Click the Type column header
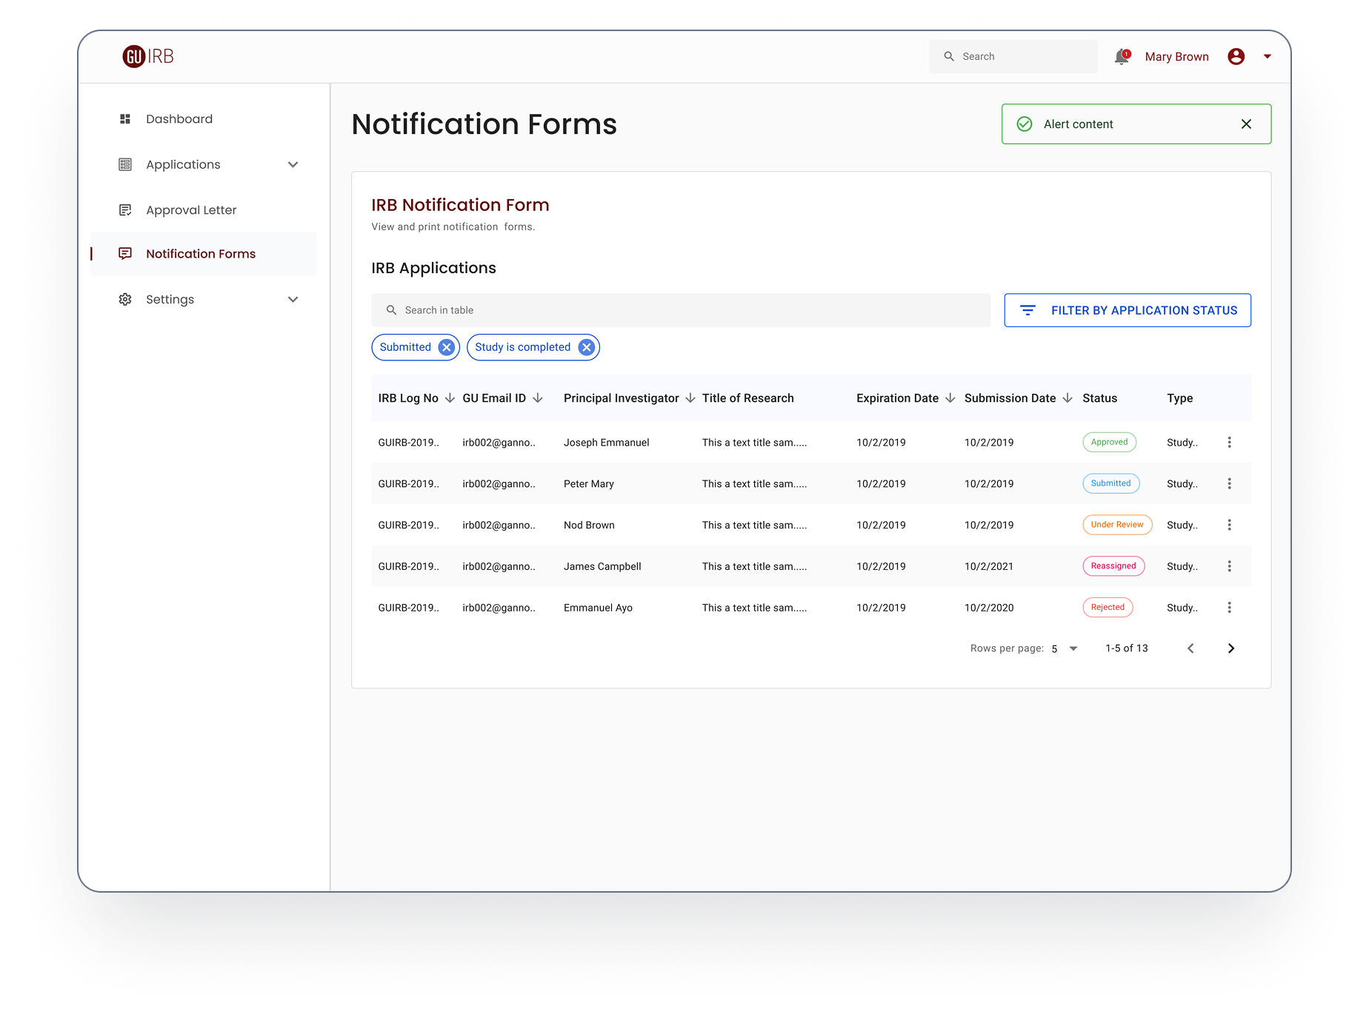This screenshot has width=1369, height=1017. pos(1180,398)
